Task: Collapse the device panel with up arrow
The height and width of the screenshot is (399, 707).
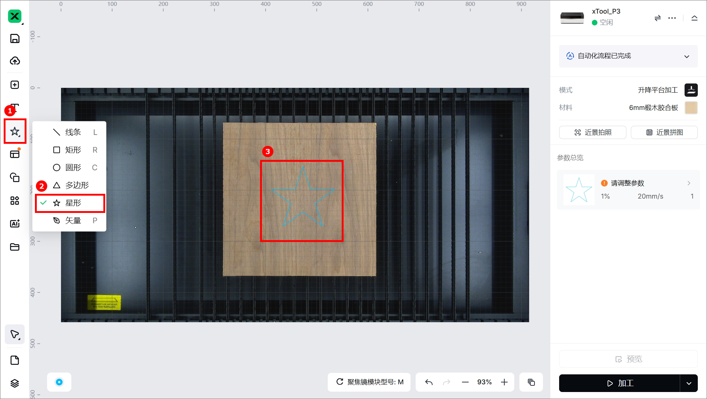Action: (694, 18)
